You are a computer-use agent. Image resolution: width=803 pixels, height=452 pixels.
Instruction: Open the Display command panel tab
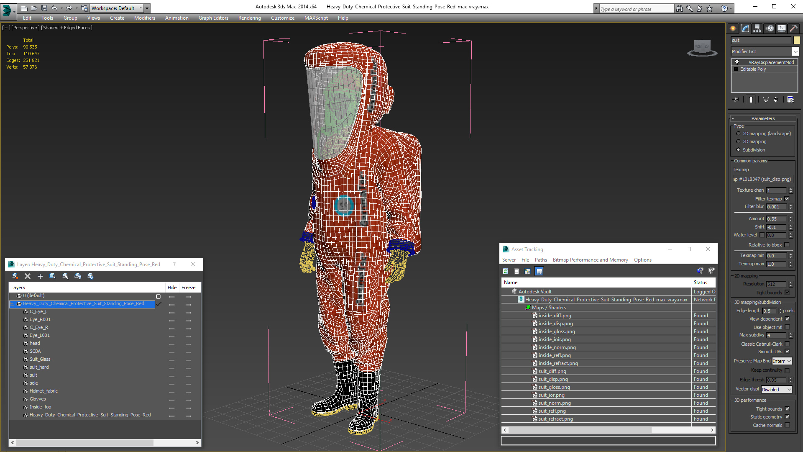782,28
